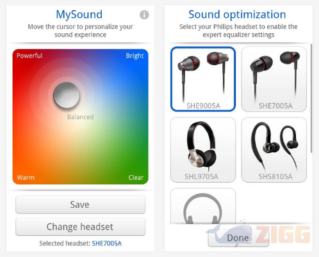
Task: Choose the generic gray headphone tile
Action: point(203,206)
